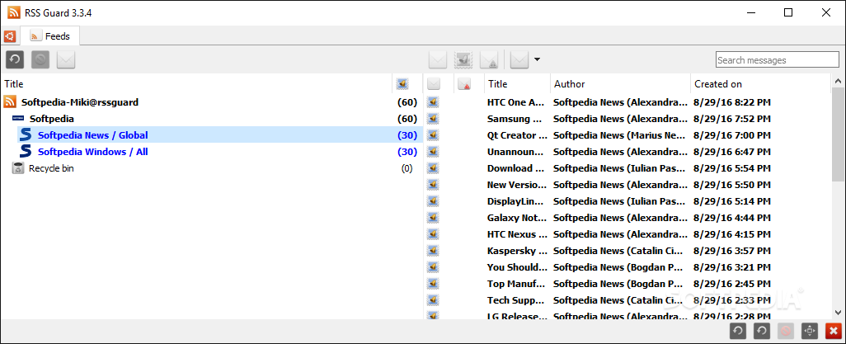Toggle the stamp icon of the Samsung... message

[x=432, y=118]
